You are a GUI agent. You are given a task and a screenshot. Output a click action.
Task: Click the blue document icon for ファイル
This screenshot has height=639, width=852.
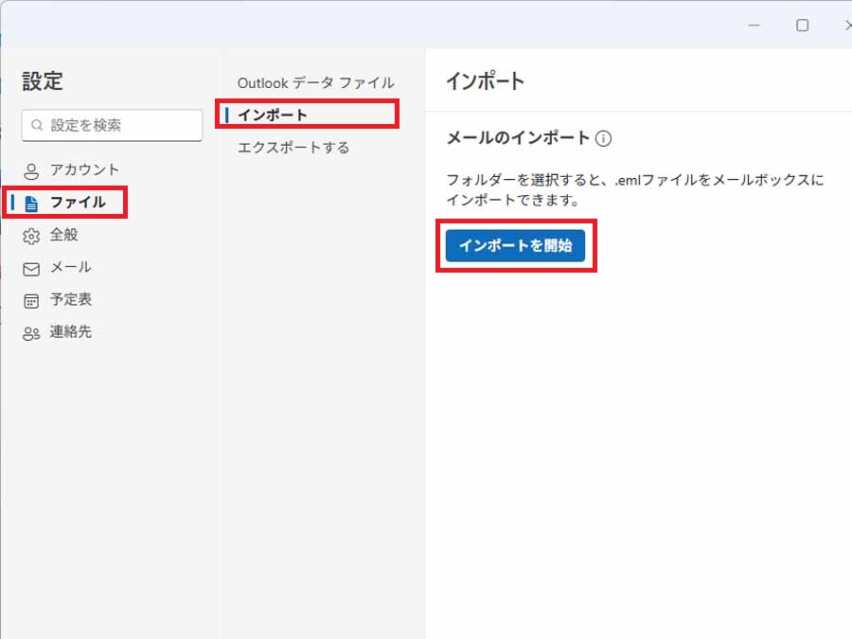[x=32, y=204]
